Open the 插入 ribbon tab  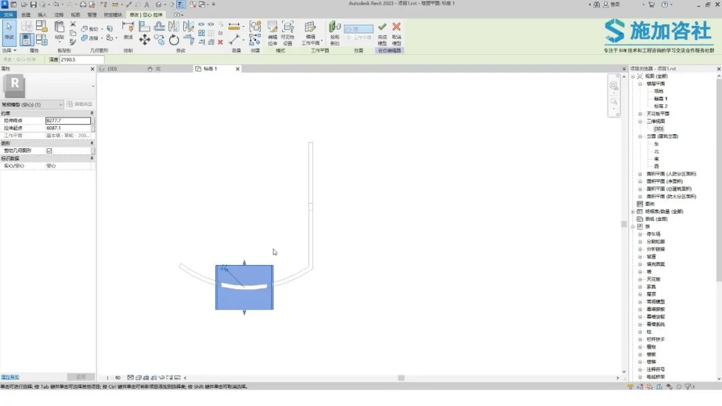[42, 15]
